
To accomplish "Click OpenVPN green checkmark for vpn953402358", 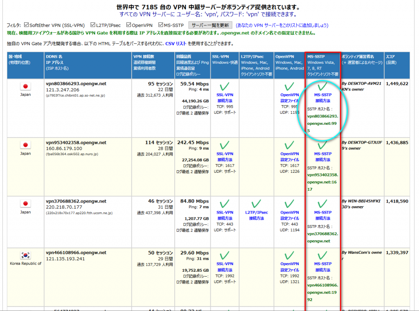I will (x=289, y=145).
